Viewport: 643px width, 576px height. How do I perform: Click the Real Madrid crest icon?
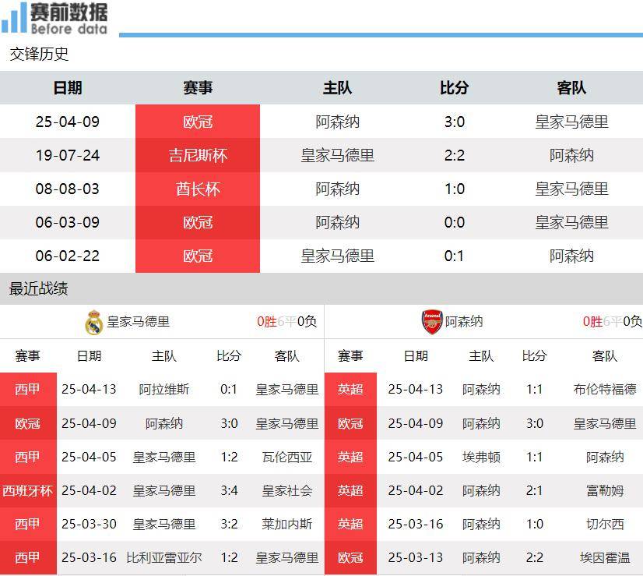point(94,322)
